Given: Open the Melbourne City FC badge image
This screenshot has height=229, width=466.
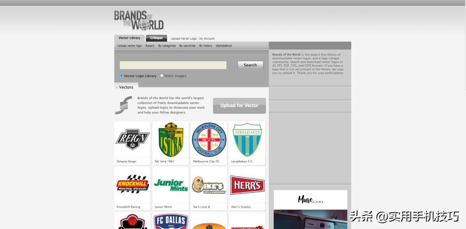Looking at the screenshot, I should [209, 139].
